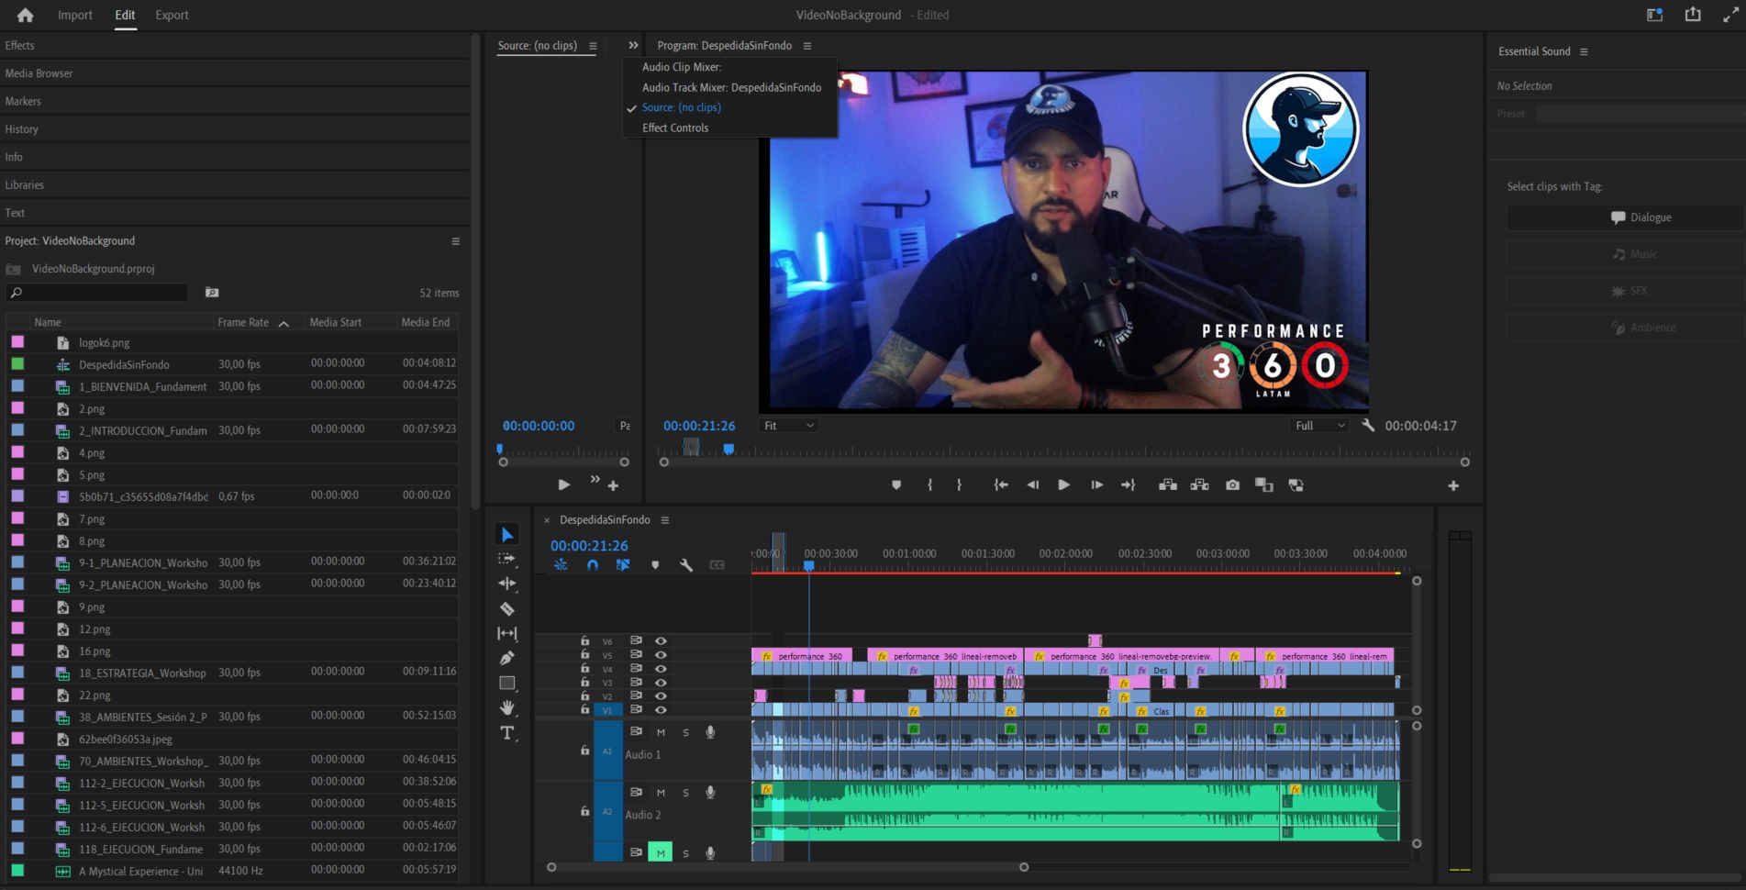
Task: Open the Project panel hamburger menu
Action: (455, 241)
